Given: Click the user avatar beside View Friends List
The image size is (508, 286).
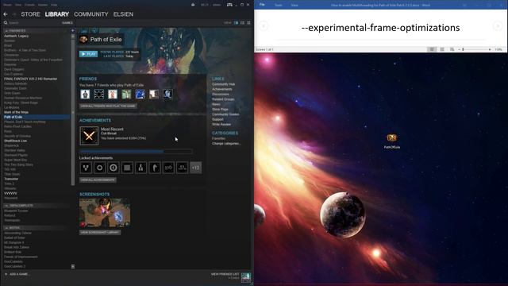Looking at the screenshot, I should click(246, 277).
